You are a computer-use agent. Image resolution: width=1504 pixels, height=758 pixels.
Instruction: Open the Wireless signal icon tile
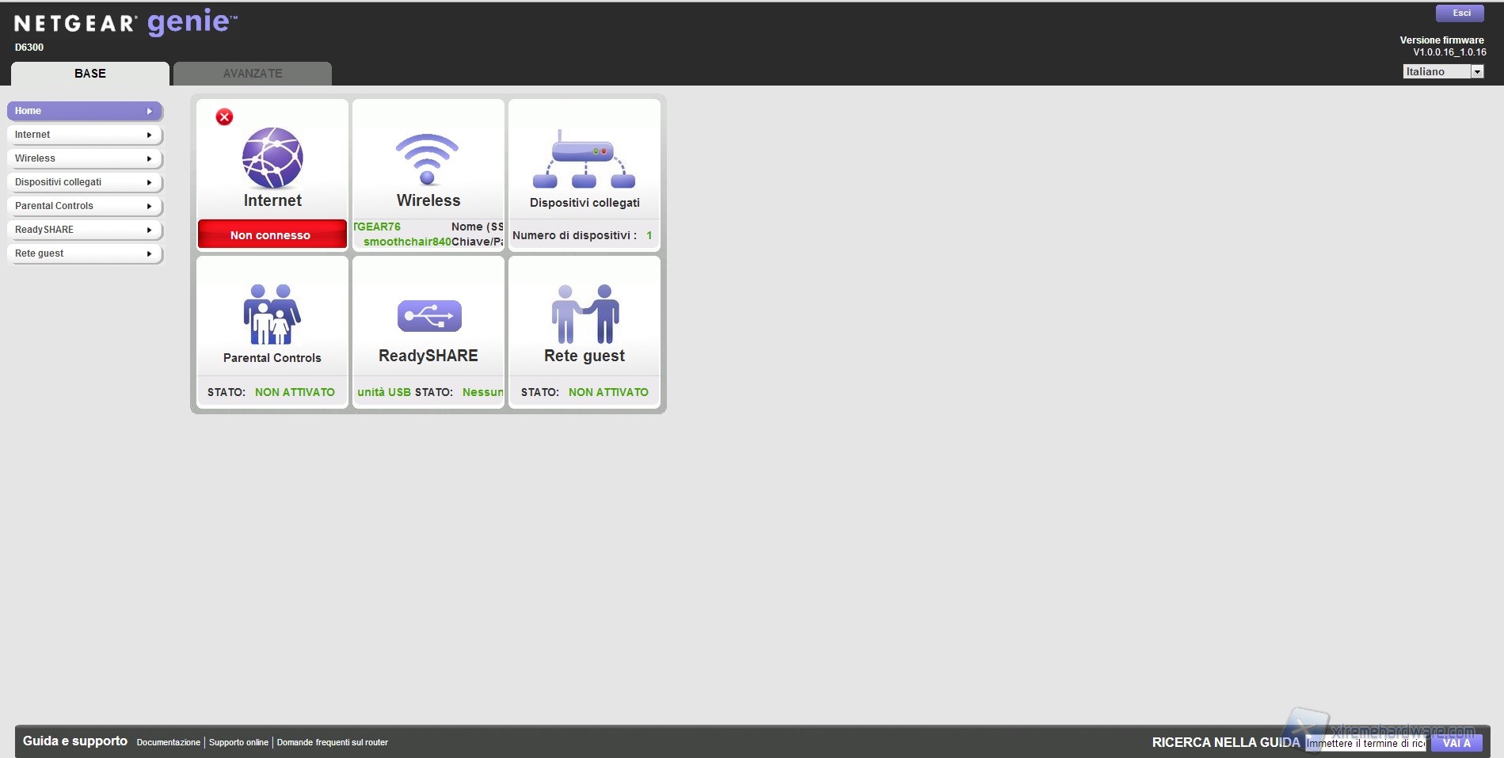coord(428,158)
